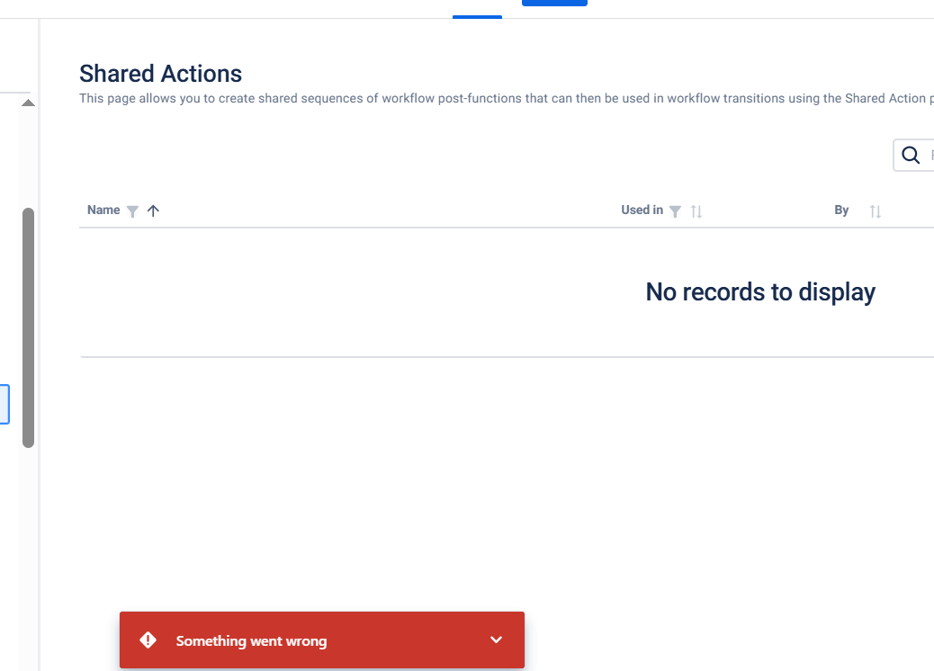Click the Shared Actions heading
The height and width of the screenshot is (671, 934).
(161, 74)
